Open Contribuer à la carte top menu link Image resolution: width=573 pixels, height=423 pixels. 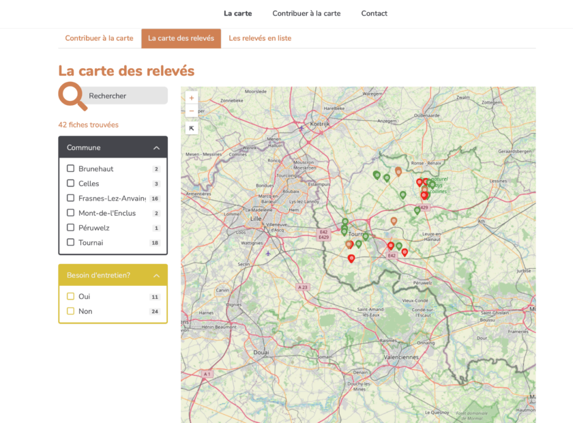click(x=306, y=14)
